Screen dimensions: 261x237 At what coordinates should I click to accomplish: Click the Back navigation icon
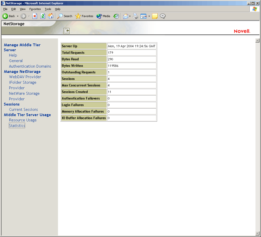[x=6, y=16]
